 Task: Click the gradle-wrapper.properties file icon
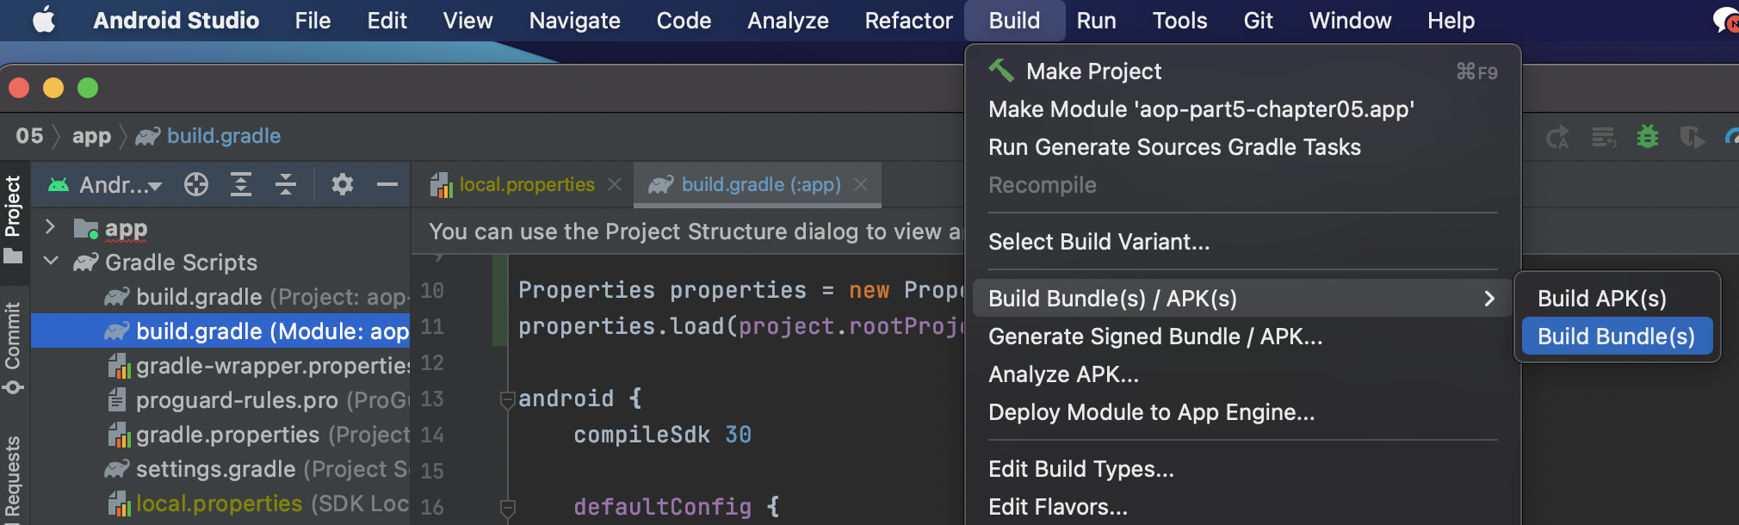click(119, 366)
